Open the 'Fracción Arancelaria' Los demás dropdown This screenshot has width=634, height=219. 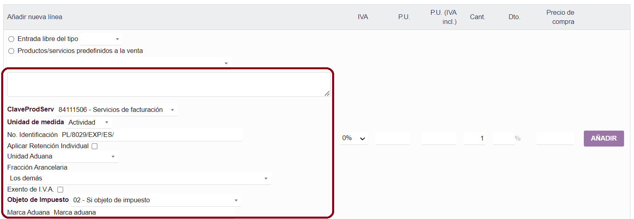pyautogui.click(x=139, y=178)
